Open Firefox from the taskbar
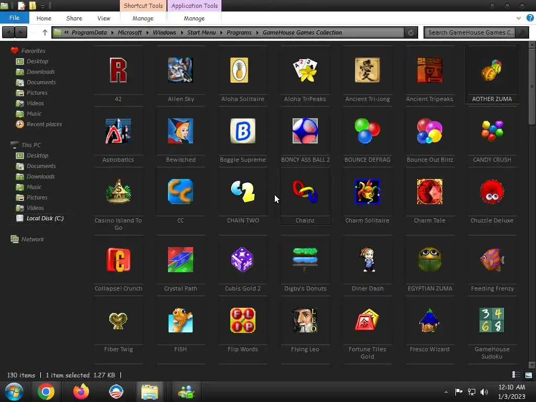This screenshot has height=402, width=536. (81, 392)
